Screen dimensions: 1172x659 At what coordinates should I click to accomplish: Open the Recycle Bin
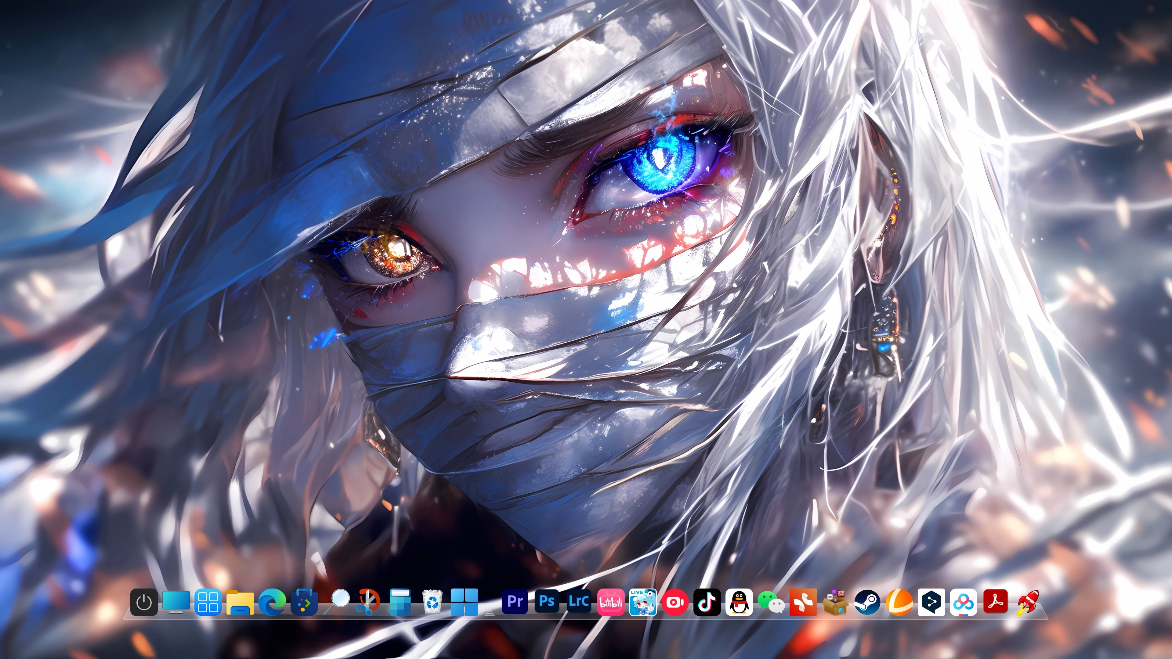pos(432,602)
